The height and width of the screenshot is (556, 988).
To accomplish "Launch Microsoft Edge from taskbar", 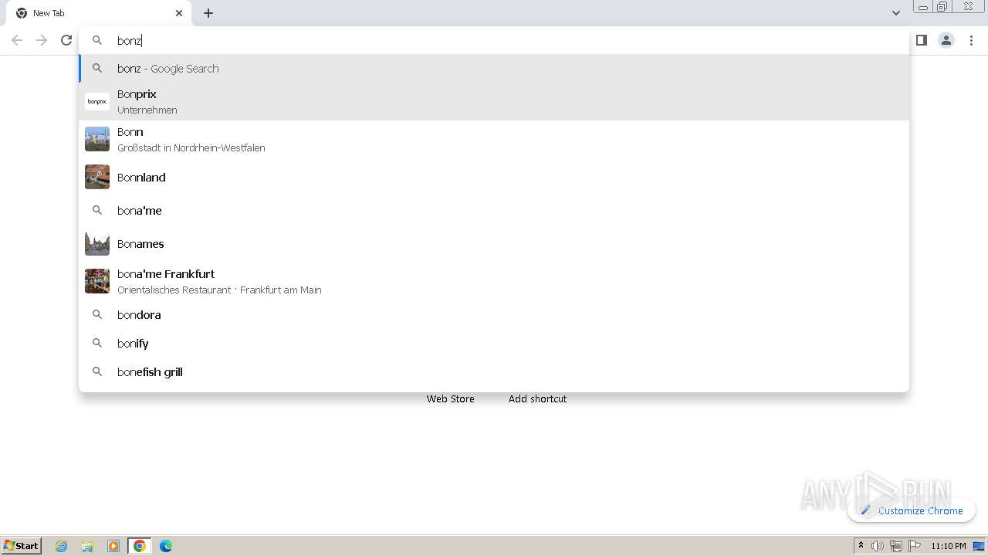I will click(166, 546).
